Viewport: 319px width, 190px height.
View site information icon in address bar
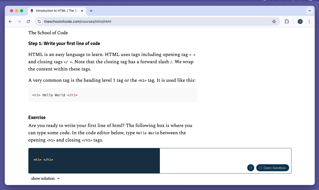pos(39,21)
